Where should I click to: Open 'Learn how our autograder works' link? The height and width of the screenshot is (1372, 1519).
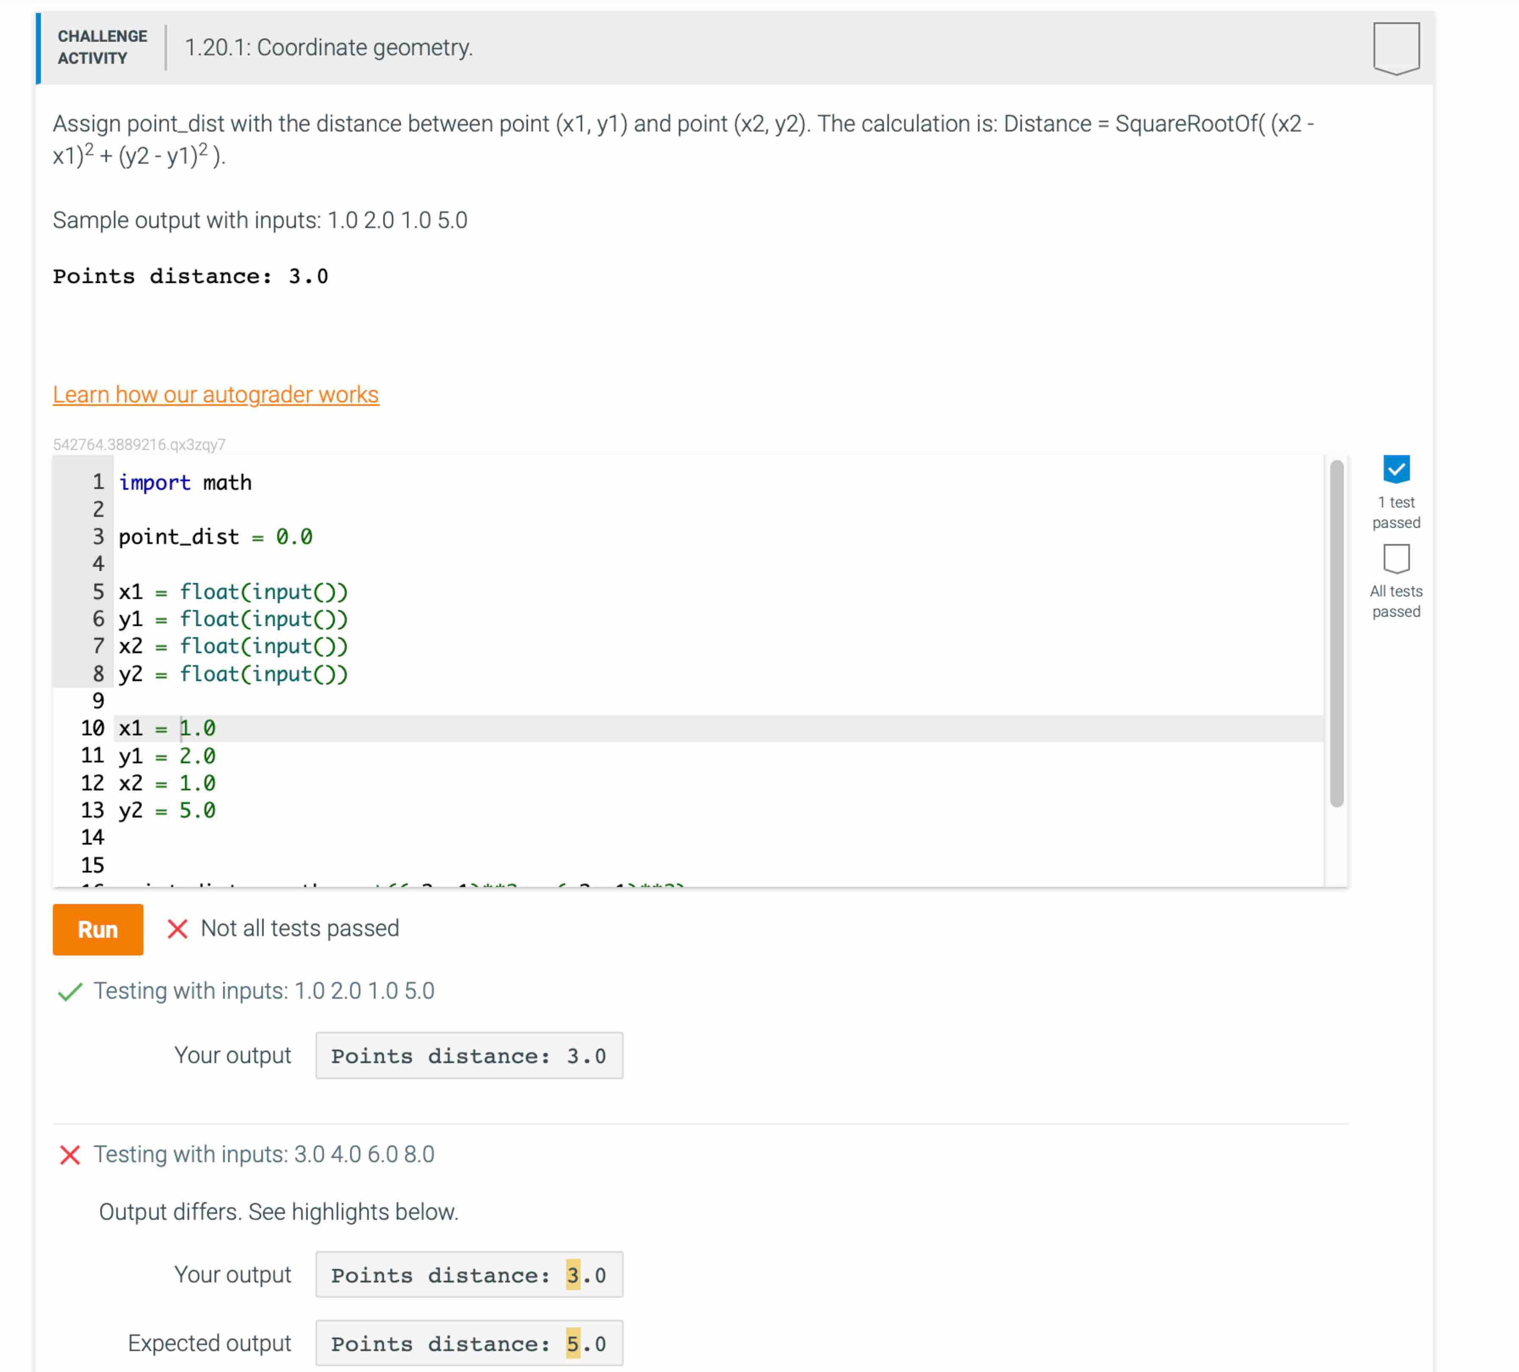click(216, 394)
